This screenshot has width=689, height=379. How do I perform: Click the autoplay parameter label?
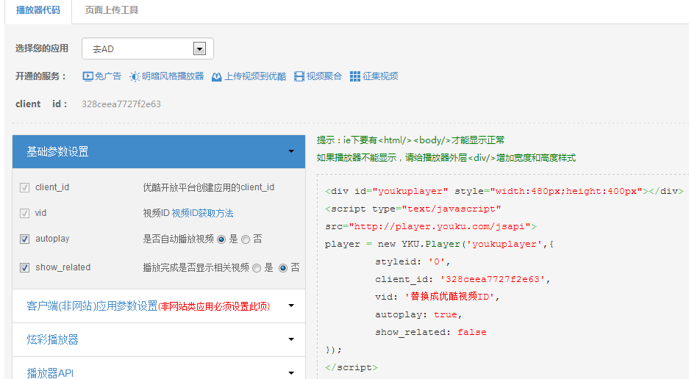(52, 239)
